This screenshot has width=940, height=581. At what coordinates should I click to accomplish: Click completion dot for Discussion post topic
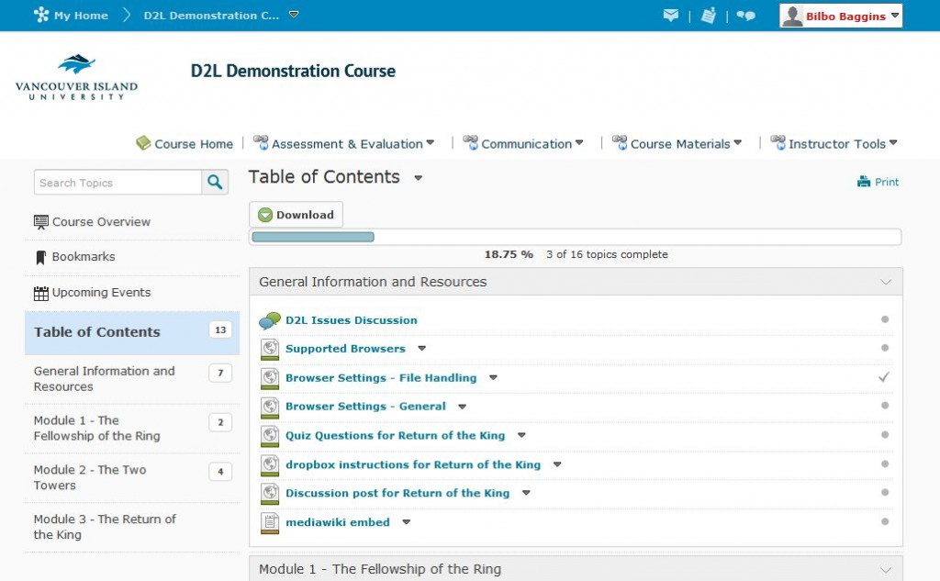[x=885, y=492]
